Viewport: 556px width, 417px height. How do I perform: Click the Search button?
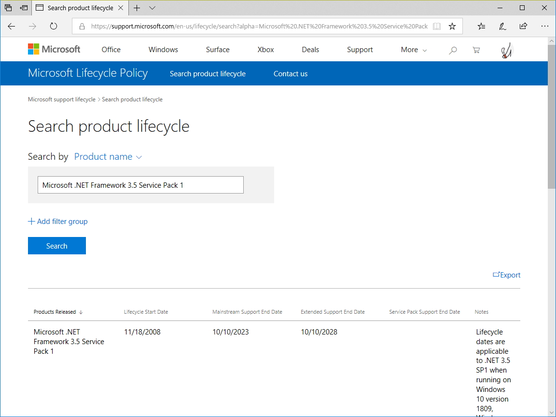click(x=56, y=246)
